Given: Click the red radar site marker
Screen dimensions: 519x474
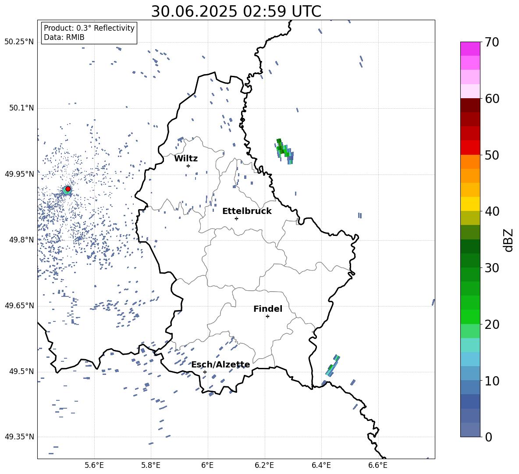Looking at the screenshot, I should [68, 189].
